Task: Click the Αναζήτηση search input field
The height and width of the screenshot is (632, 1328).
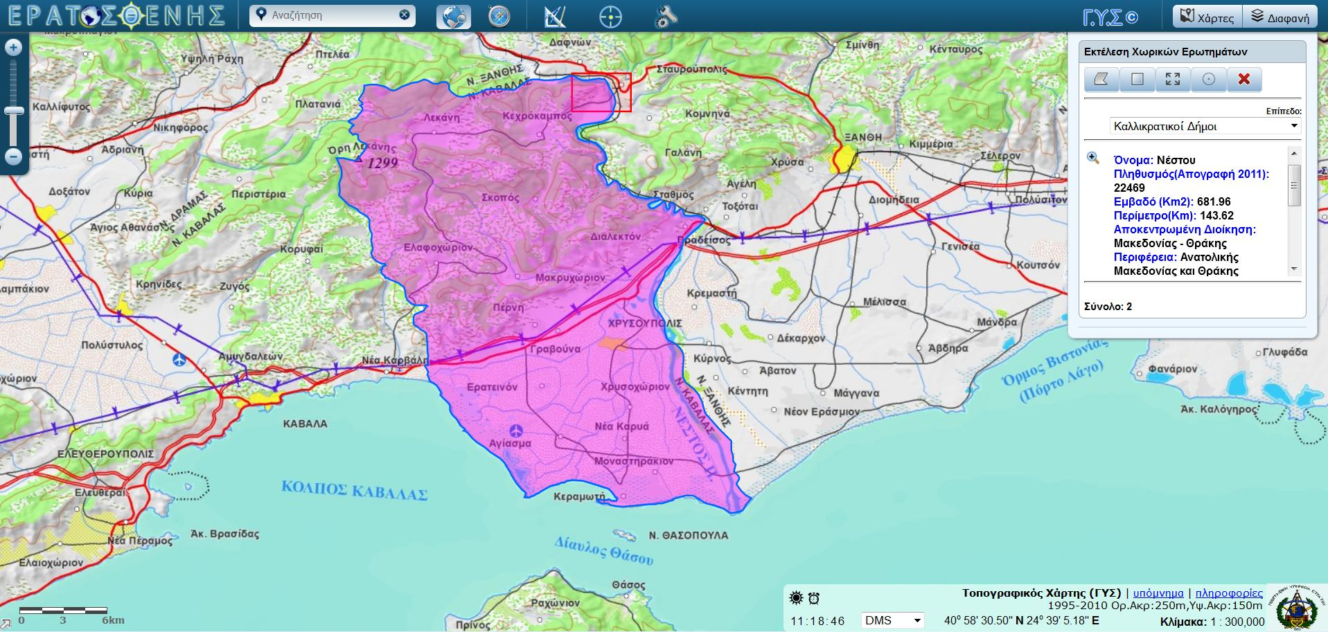Action: point(333,15)
